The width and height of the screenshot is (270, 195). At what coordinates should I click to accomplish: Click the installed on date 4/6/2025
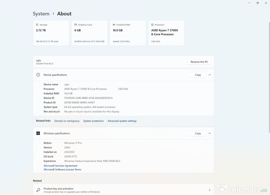[69, 152]
